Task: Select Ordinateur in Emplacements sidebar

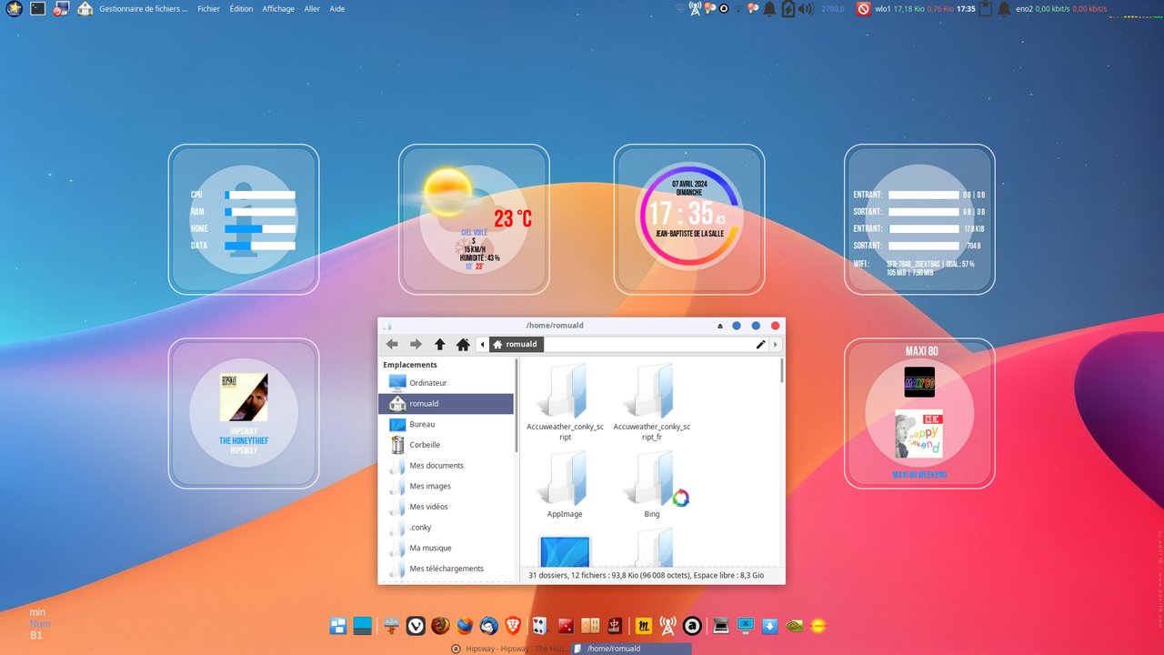Action: [x=447, y=383]
